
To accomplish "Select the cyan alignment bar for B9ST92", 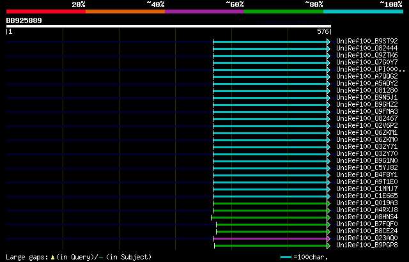I will [x=270, y=42].
